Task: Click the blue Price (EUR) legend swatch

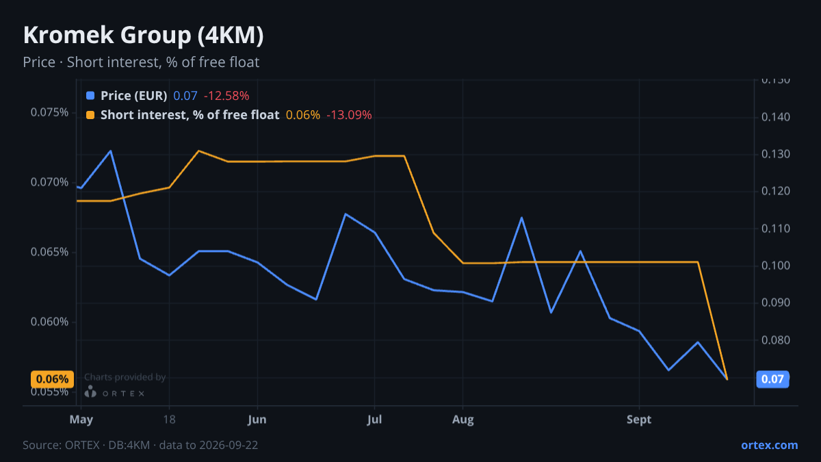Action: click(90, 96)
